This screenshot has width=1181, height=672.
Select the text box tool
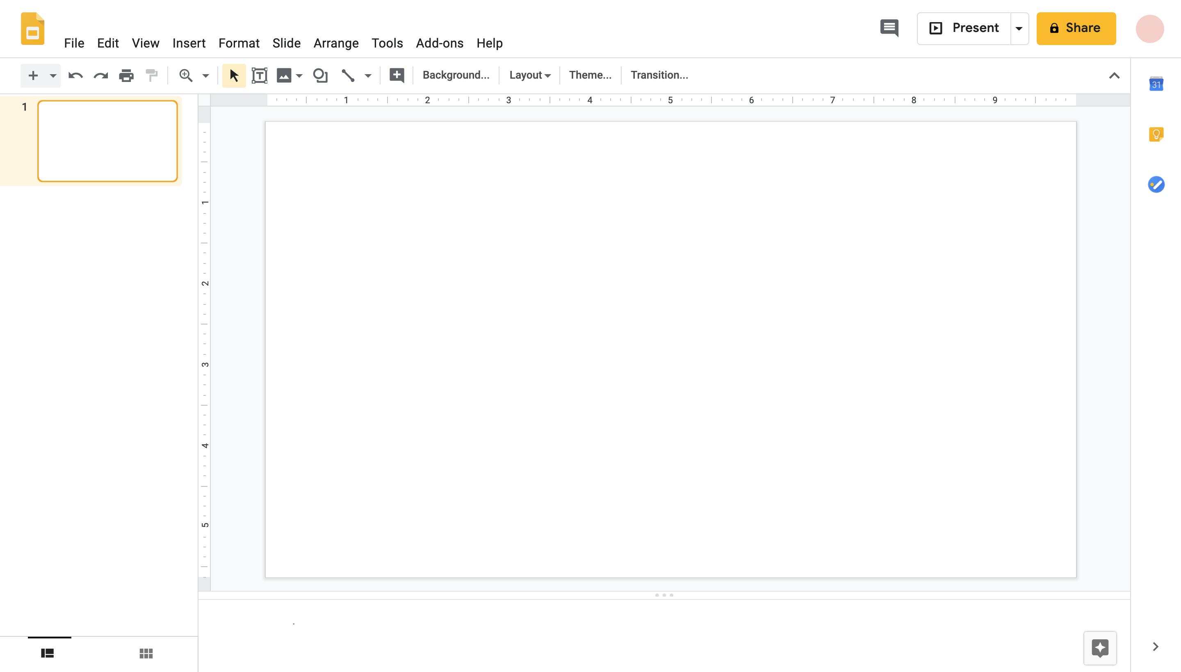pos(259,75)
